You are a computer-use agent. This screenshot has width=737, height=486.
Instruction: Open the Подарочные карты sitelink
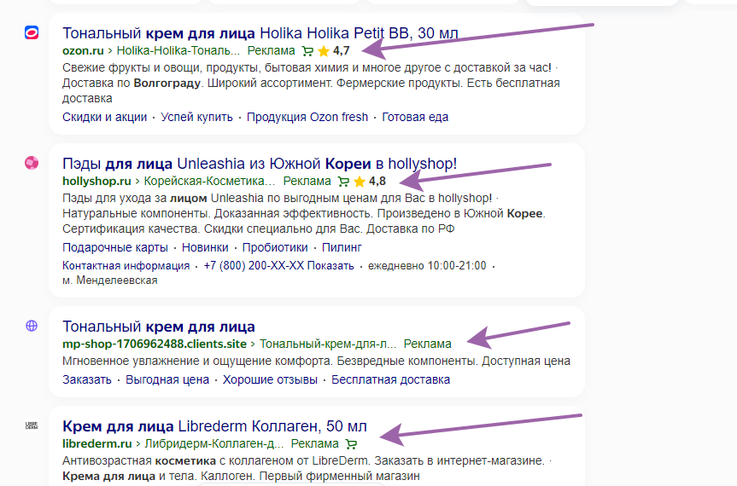click(115, 247)
